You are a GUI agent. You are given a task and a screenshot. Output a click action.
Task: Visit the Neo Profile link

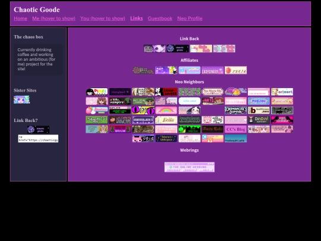[x=190, y=18]
